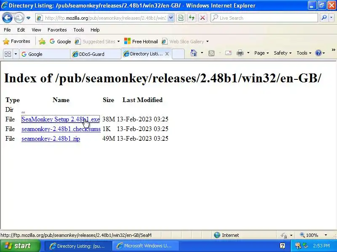
Task: Switch to the DDoS-Guard tab
Action: 96,54
